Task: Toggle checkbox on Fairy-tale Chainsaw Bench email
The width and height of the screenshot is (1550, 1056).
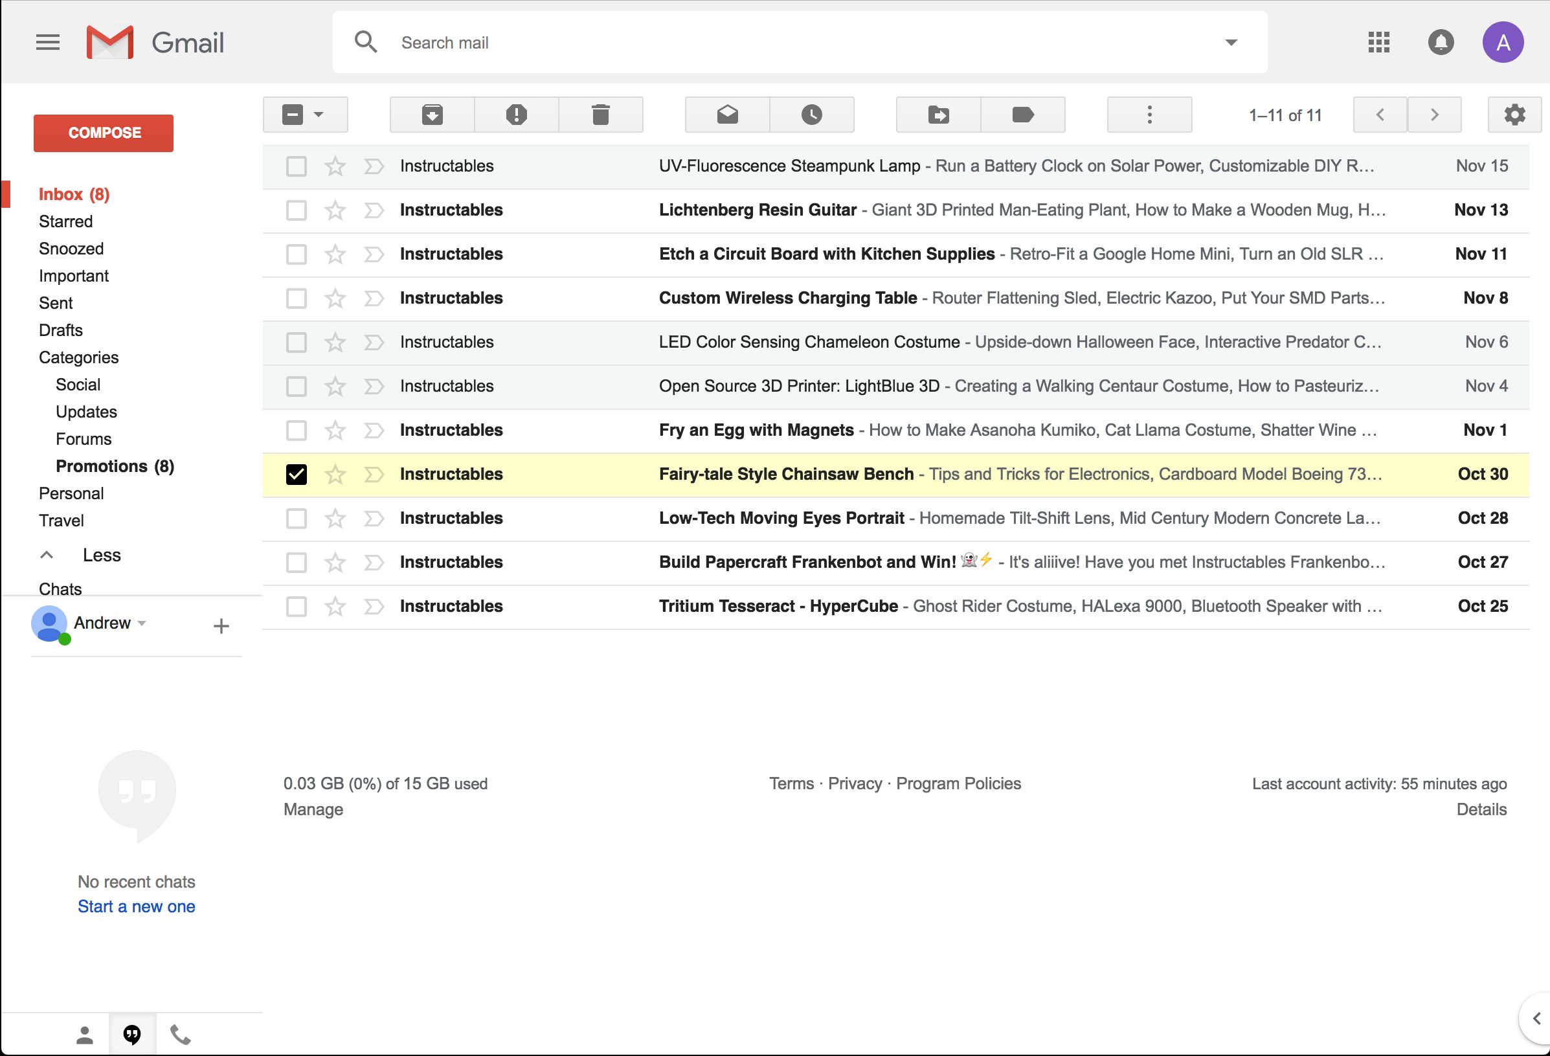Action: point(295,475)
